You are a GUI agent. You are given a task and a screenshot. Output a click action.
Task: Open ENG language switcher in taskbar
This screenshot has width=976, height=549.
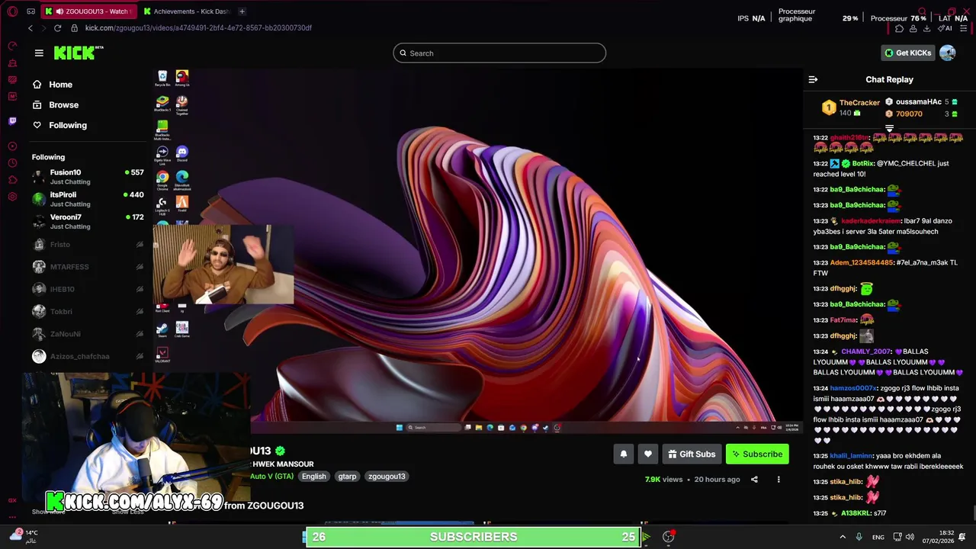878,537
